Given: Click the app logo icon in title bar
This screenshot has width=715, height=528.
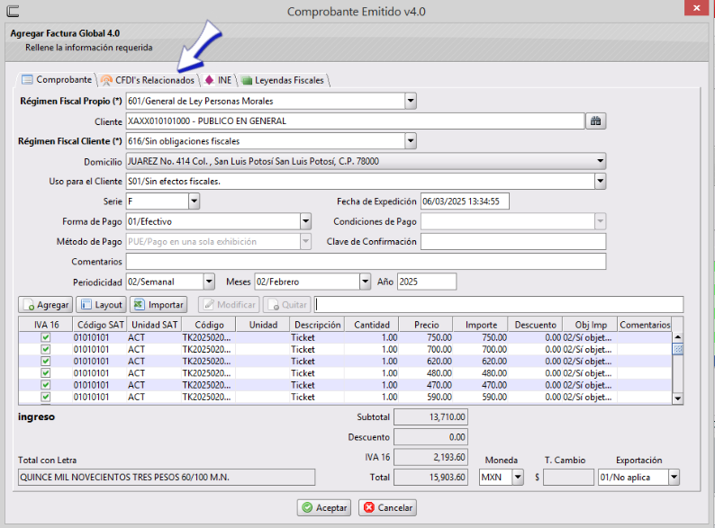Looking at the screenshot, I should (x=14, y=11).
